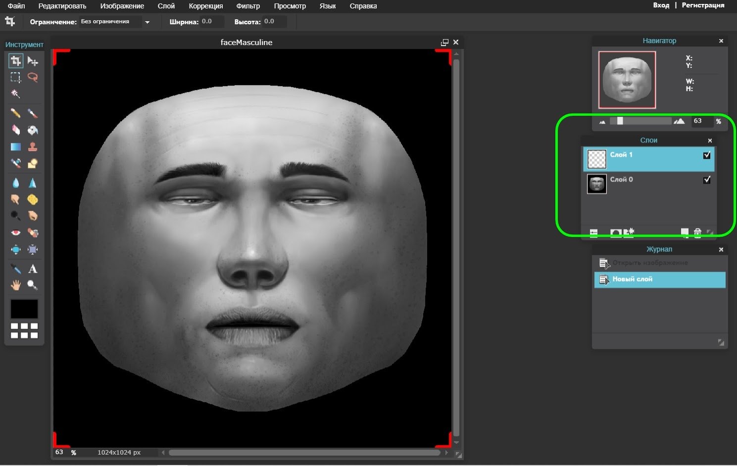Select the Lasso tool
Image resolution: width=737 pixels, height=466 pixels.
tap(33, 77)
